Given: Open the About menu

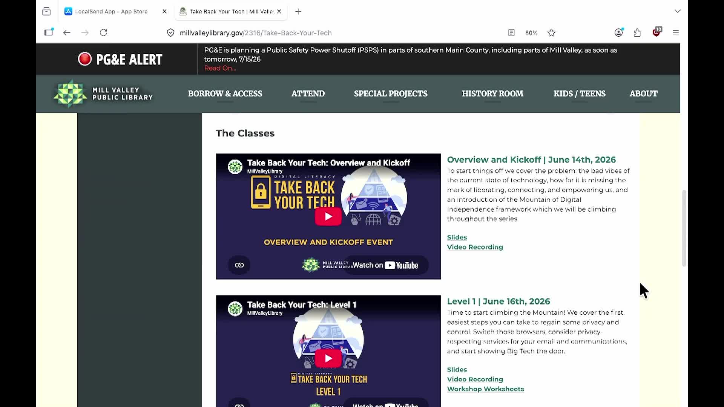Looking at the screenshot, I should pos(644,93).
